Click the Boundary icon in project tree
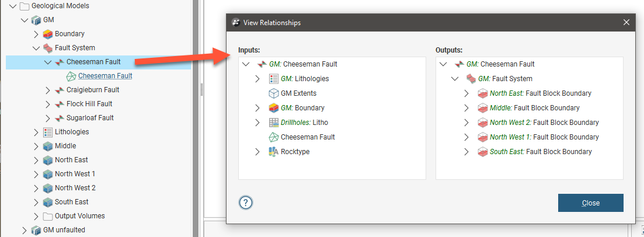The height and width of the screenshot is (237, 644). click(x=48, y=34)
